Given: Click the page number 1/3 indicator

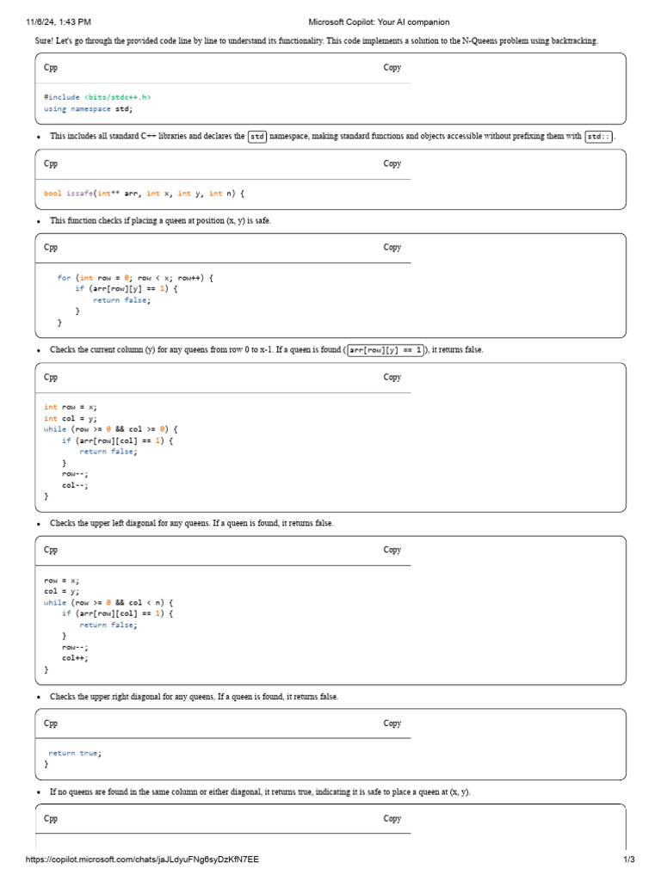Looking at the screenshot, I should (628, 859).
